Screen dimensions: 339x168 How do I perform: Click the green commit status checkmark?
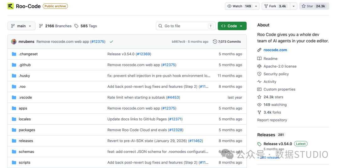coord(111,41)
